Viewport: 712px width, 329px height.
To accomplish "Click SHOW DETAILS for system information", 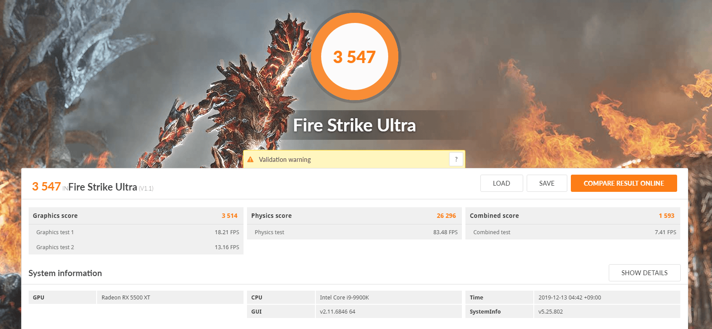I will [645, 273].
